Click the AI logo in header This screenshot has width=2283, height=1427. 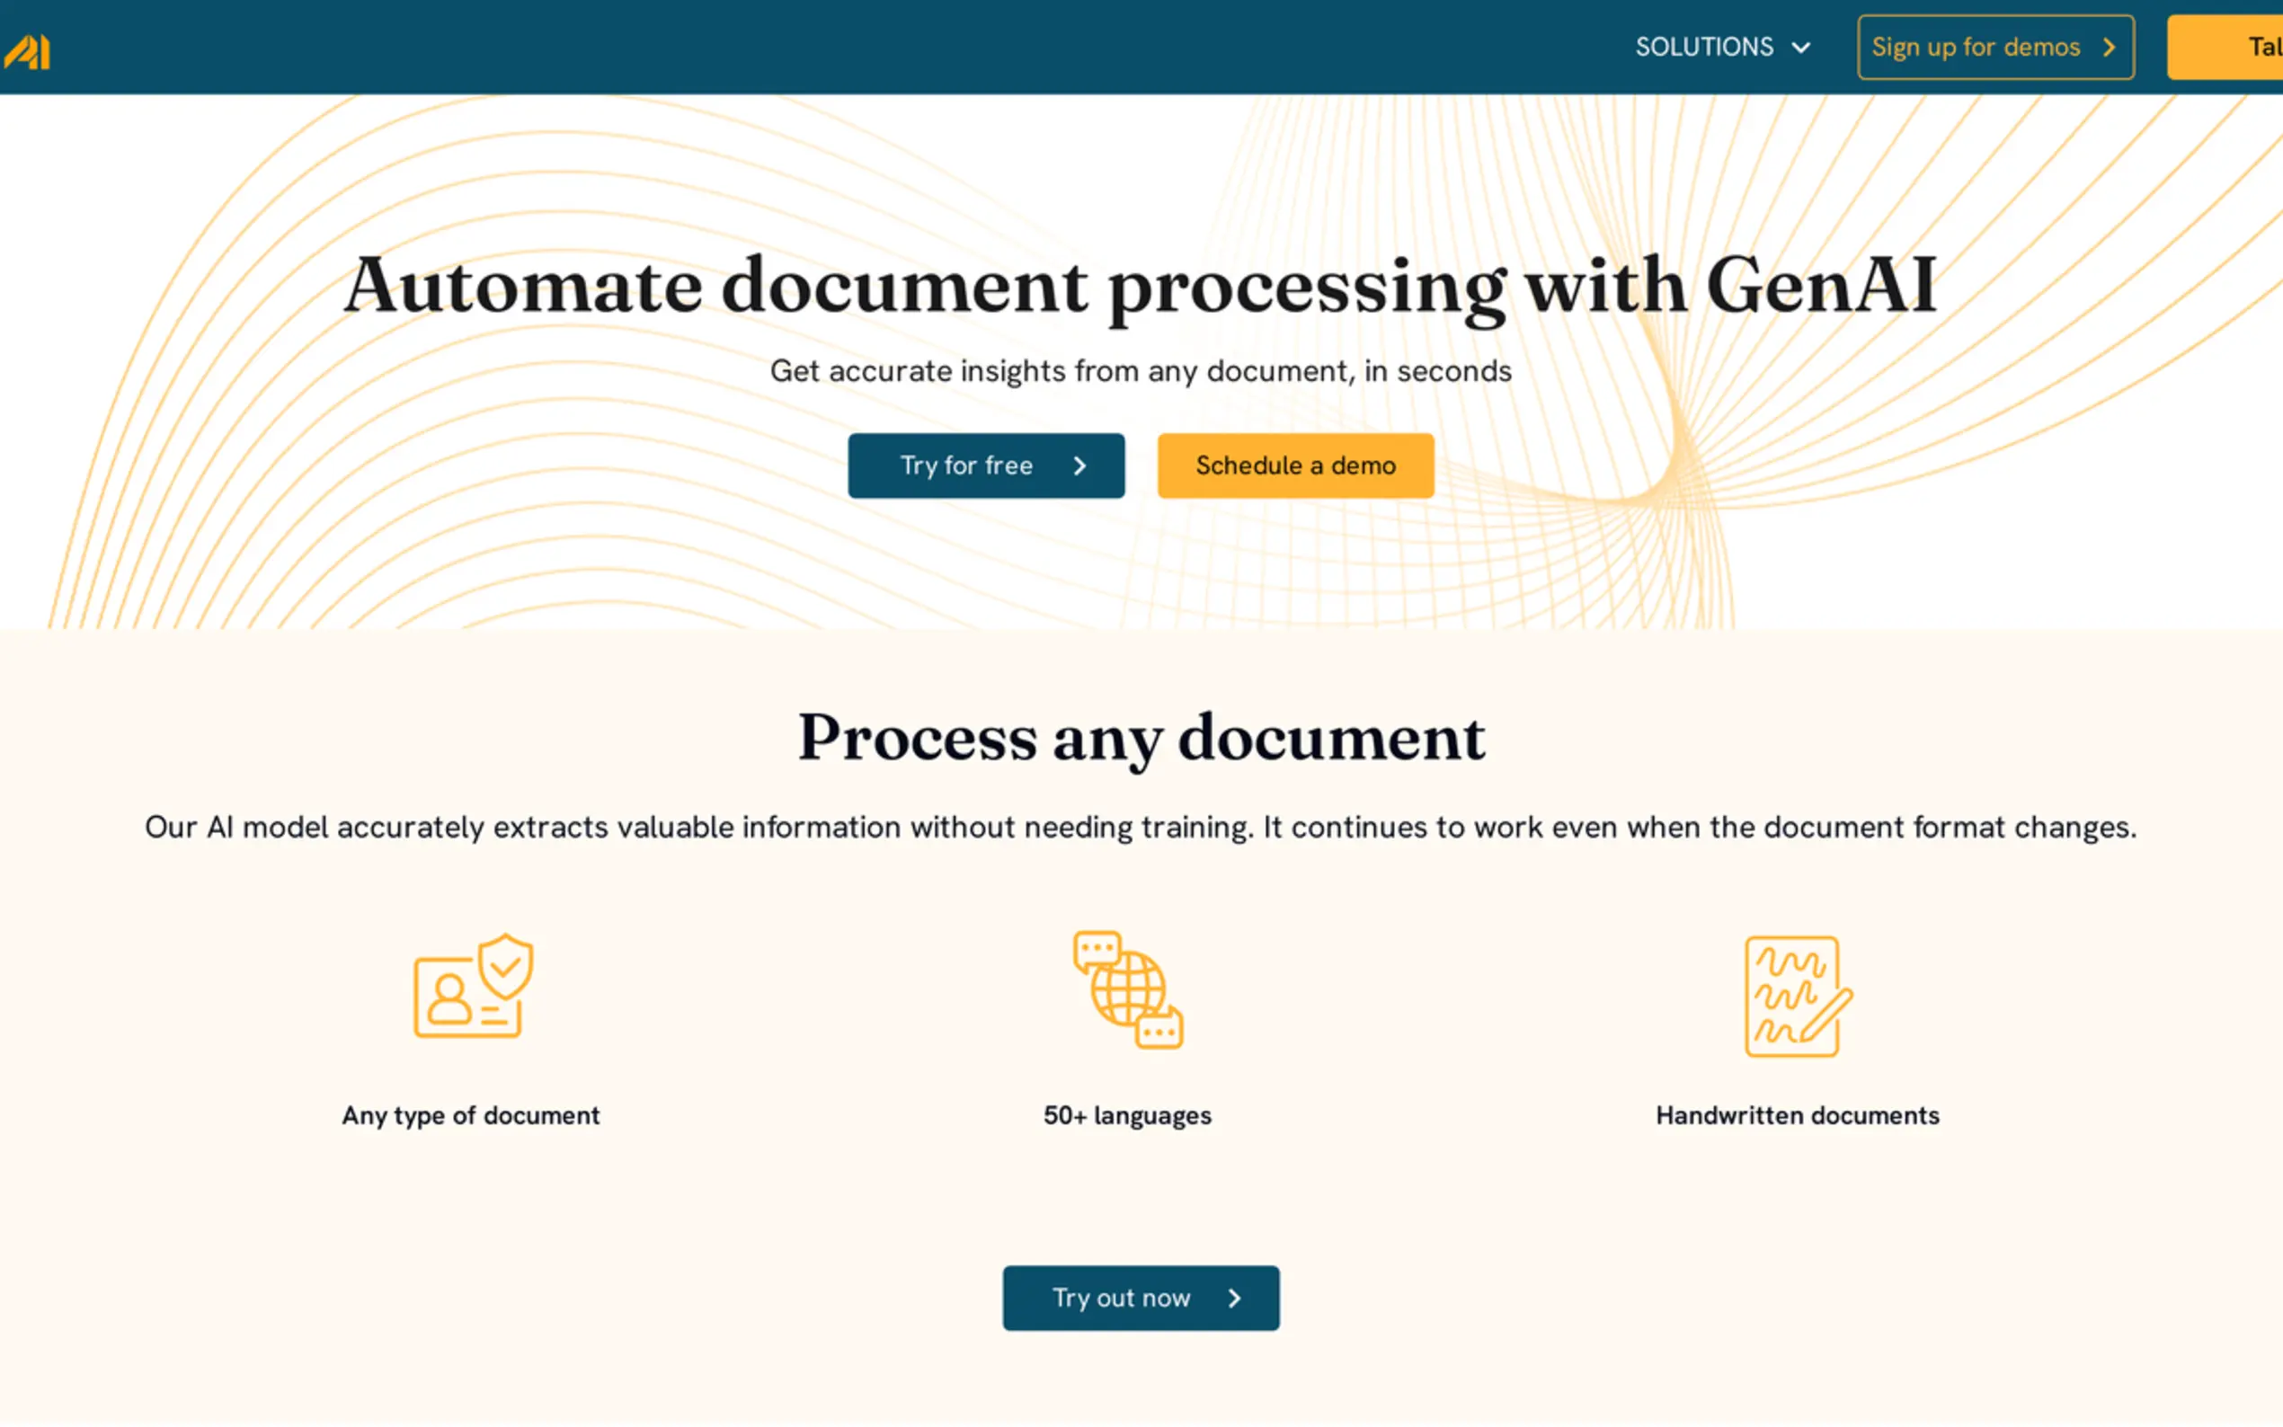(26, 51)
